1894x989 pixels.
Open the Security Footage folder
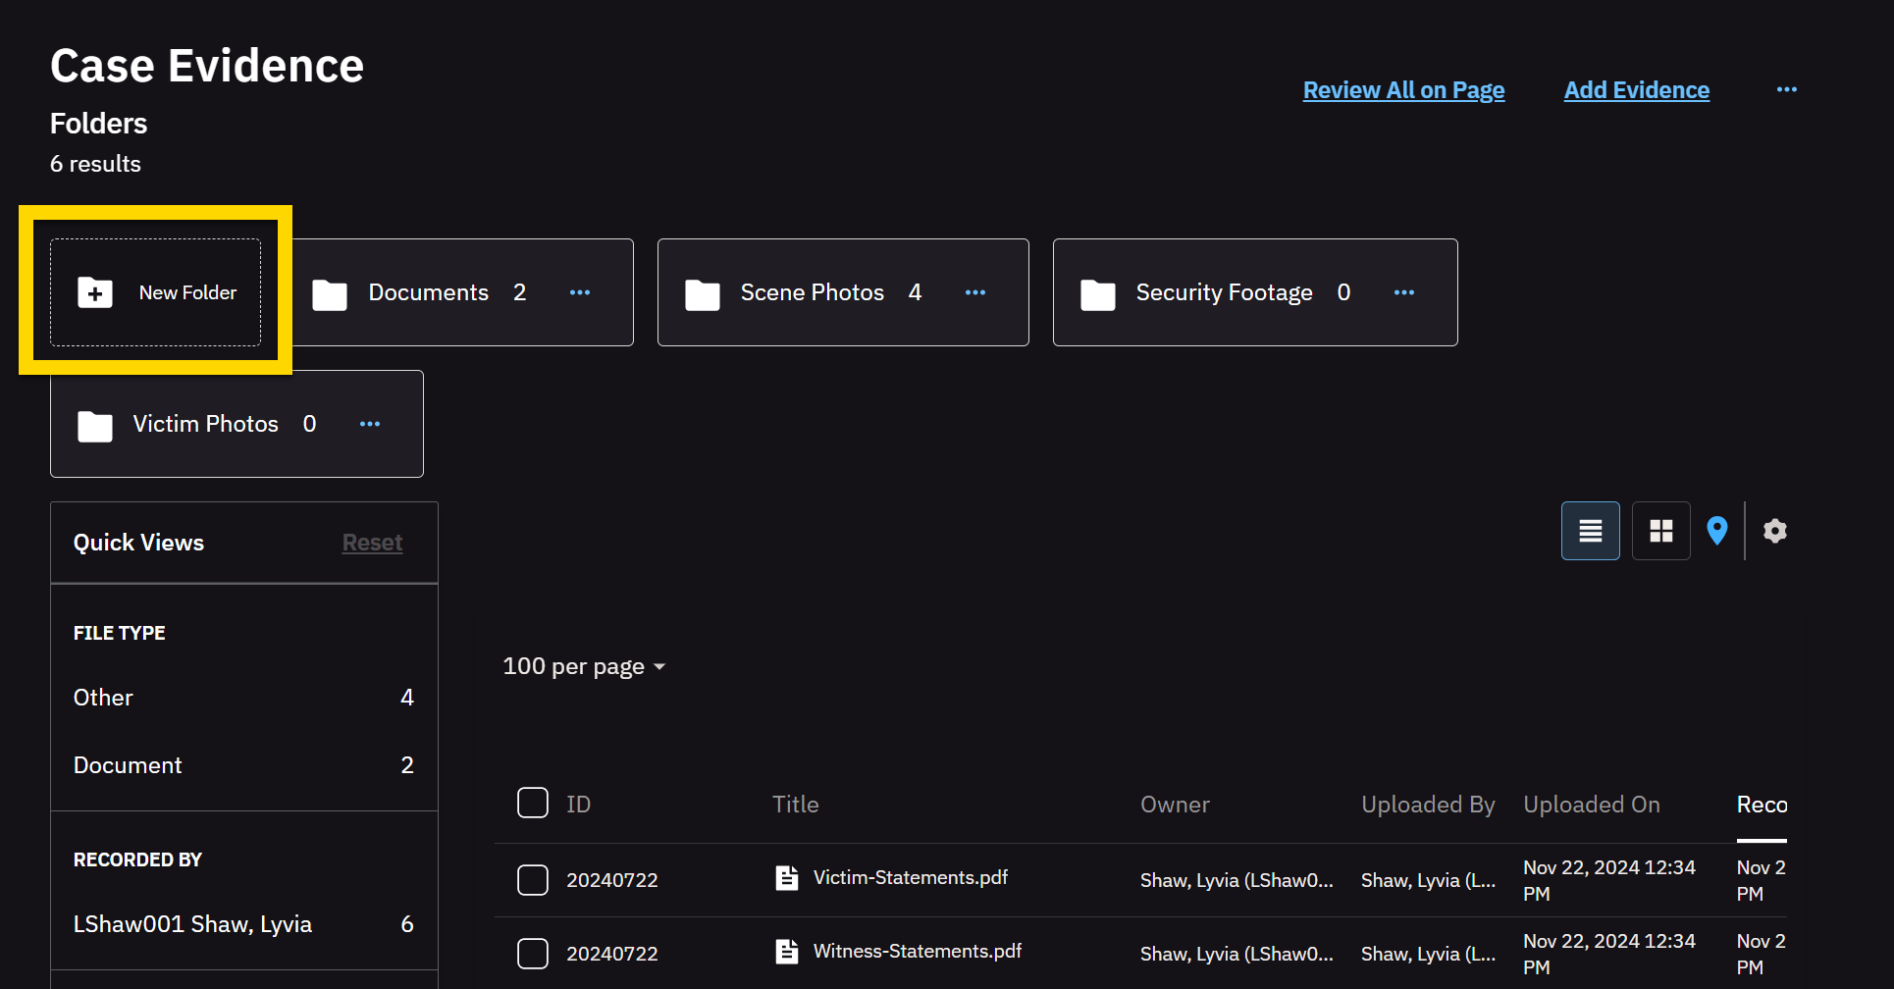[1223, 292]
